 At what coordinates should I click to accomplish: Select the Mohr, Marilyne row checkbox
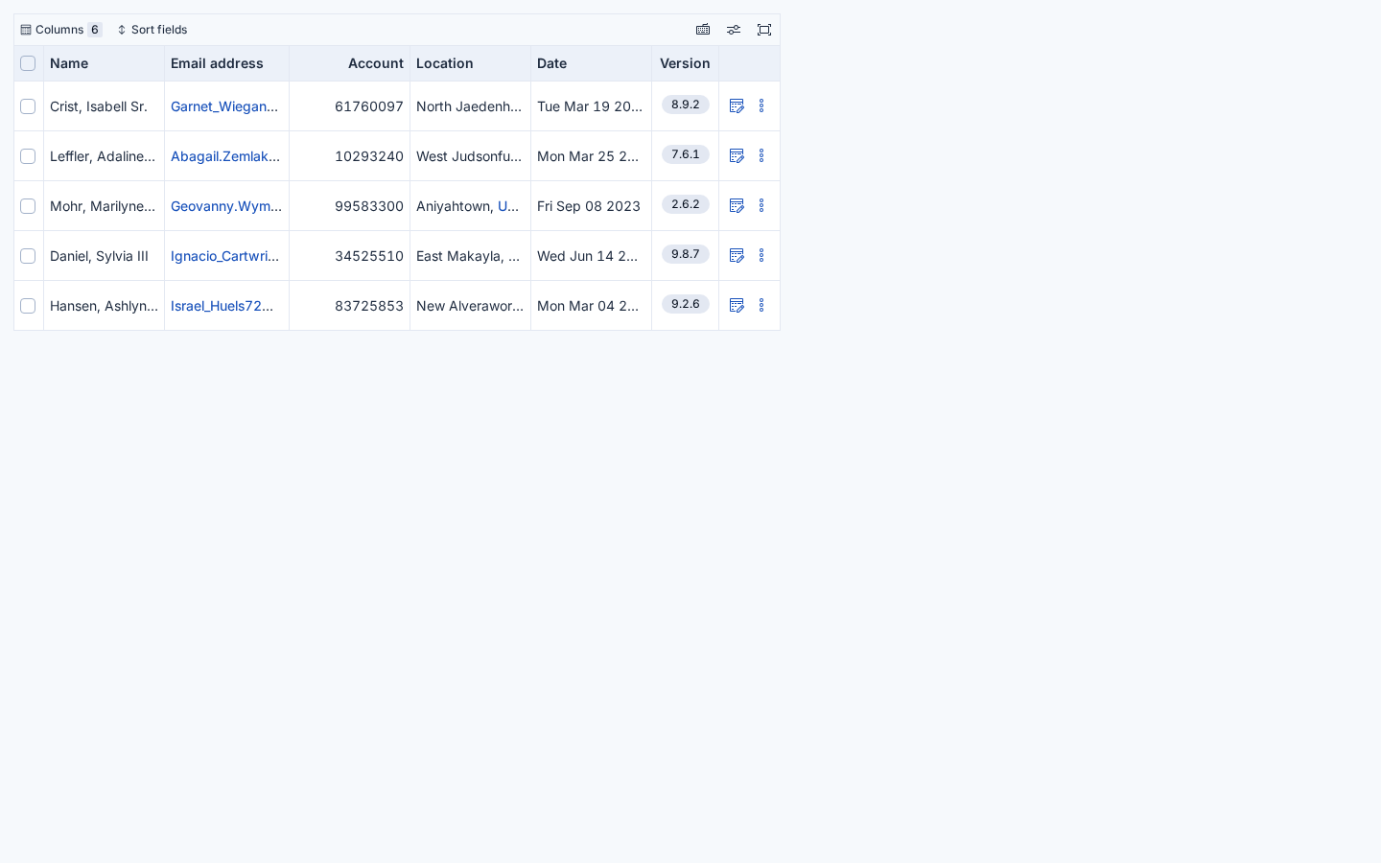click(x=28, y=206)
